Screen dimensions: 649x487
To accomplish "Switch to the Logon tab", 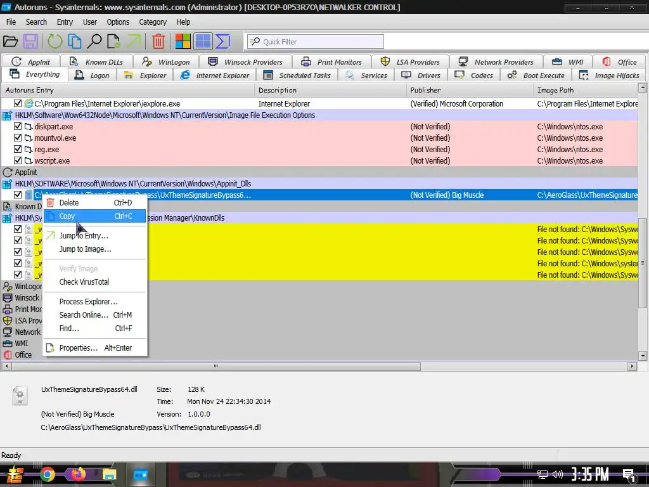I will [x=92, y=75].
